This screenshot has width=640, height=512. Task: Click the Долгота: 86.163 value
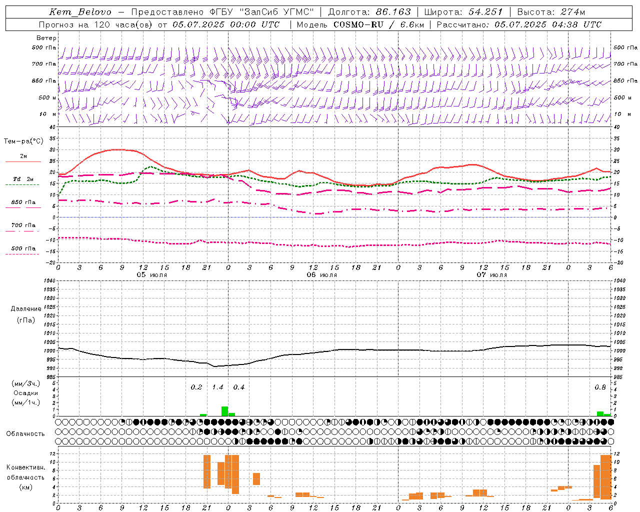(x=369, y=12)
